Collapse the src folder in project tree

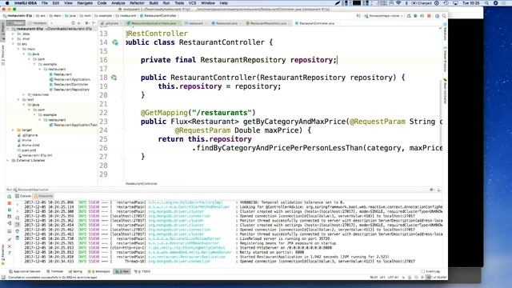[x=13, y=44]
